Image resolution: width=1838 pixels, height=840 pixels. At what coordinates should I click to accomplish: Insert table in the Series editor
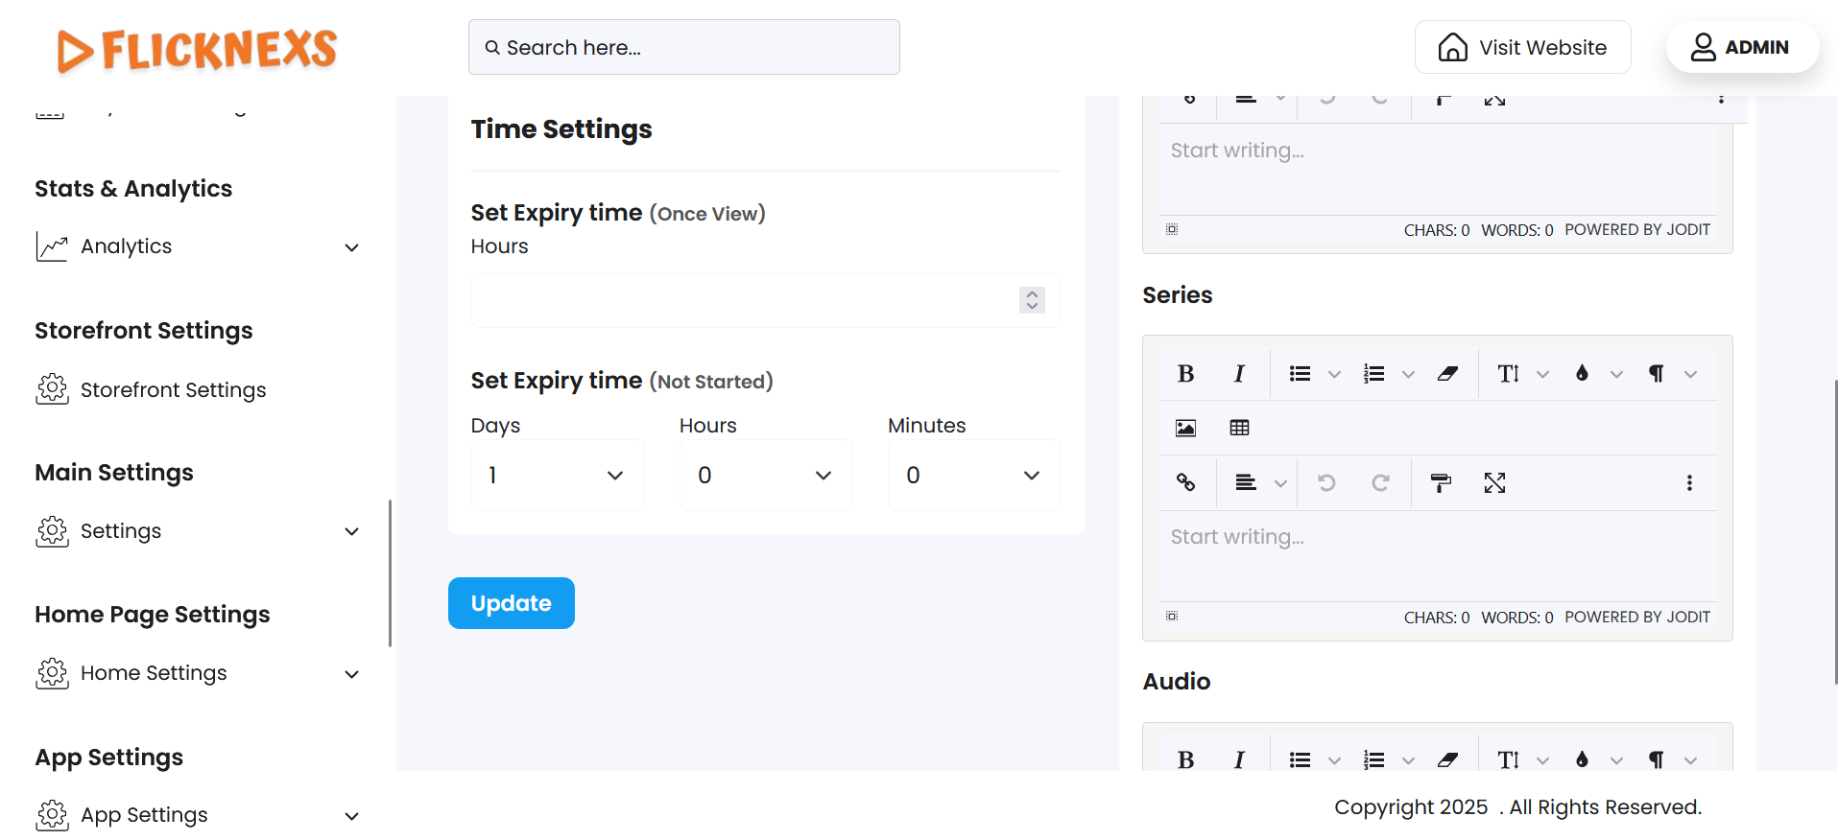[1239, 428]
